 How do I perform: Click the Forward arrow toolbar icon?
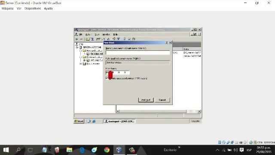[81, 39]
